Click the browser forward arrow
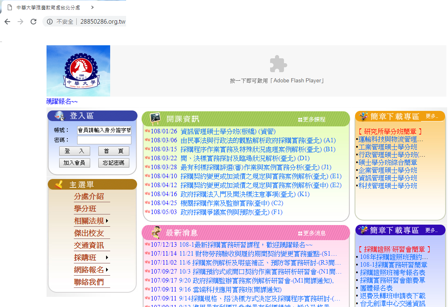Screen dimensions: 448x307 pyautogui.click(x=20, y=22)
